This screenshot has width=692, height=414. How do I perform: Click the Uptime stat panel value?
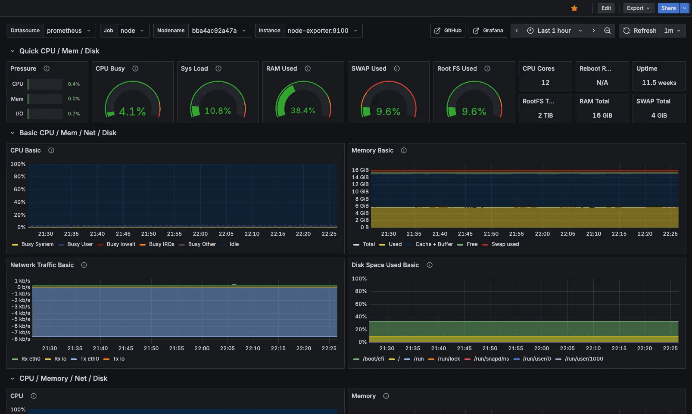click(x=659, y=83)
